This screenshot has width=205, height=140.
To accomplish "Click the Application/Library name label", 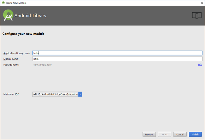I will 17,53.
